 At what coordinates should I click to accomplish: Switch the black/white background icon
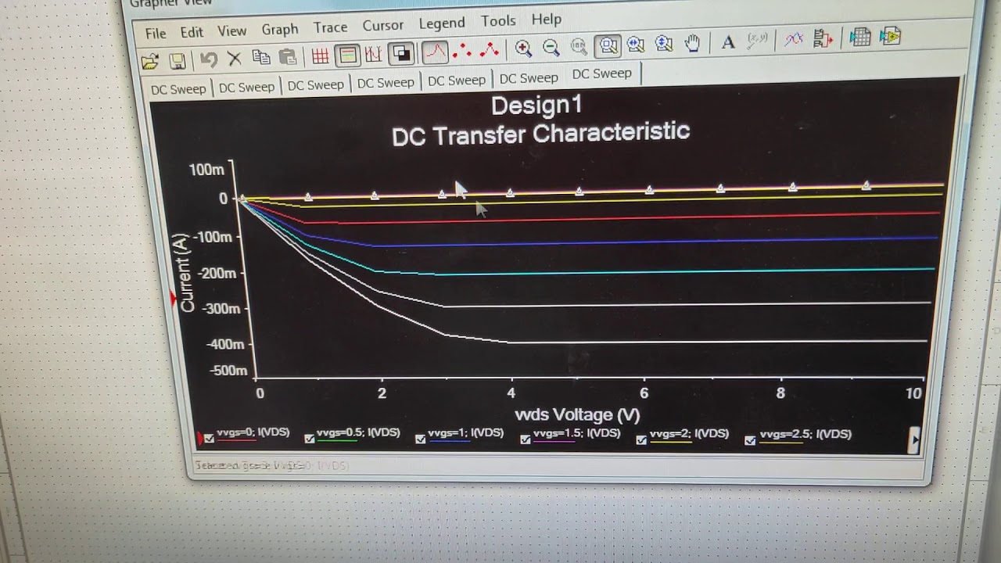point(401,54)
